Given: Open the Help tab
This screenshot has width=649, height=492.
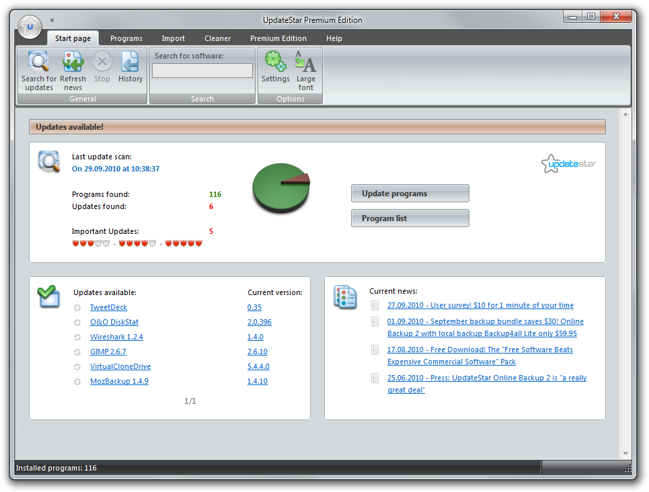Looking at the screenshot, I should [334, 38].
